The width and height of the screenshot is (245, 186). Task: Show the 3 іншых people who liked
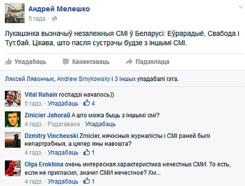(125, 79)
